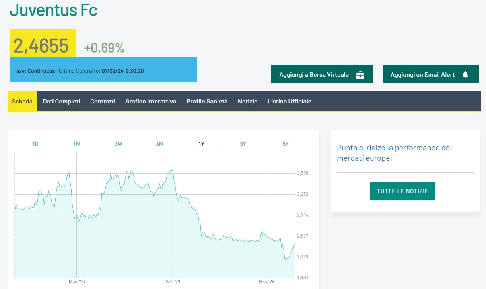Click the 2,239 y-axis label
The width and height of the screenshot is (486, 289).
(303, 257)
